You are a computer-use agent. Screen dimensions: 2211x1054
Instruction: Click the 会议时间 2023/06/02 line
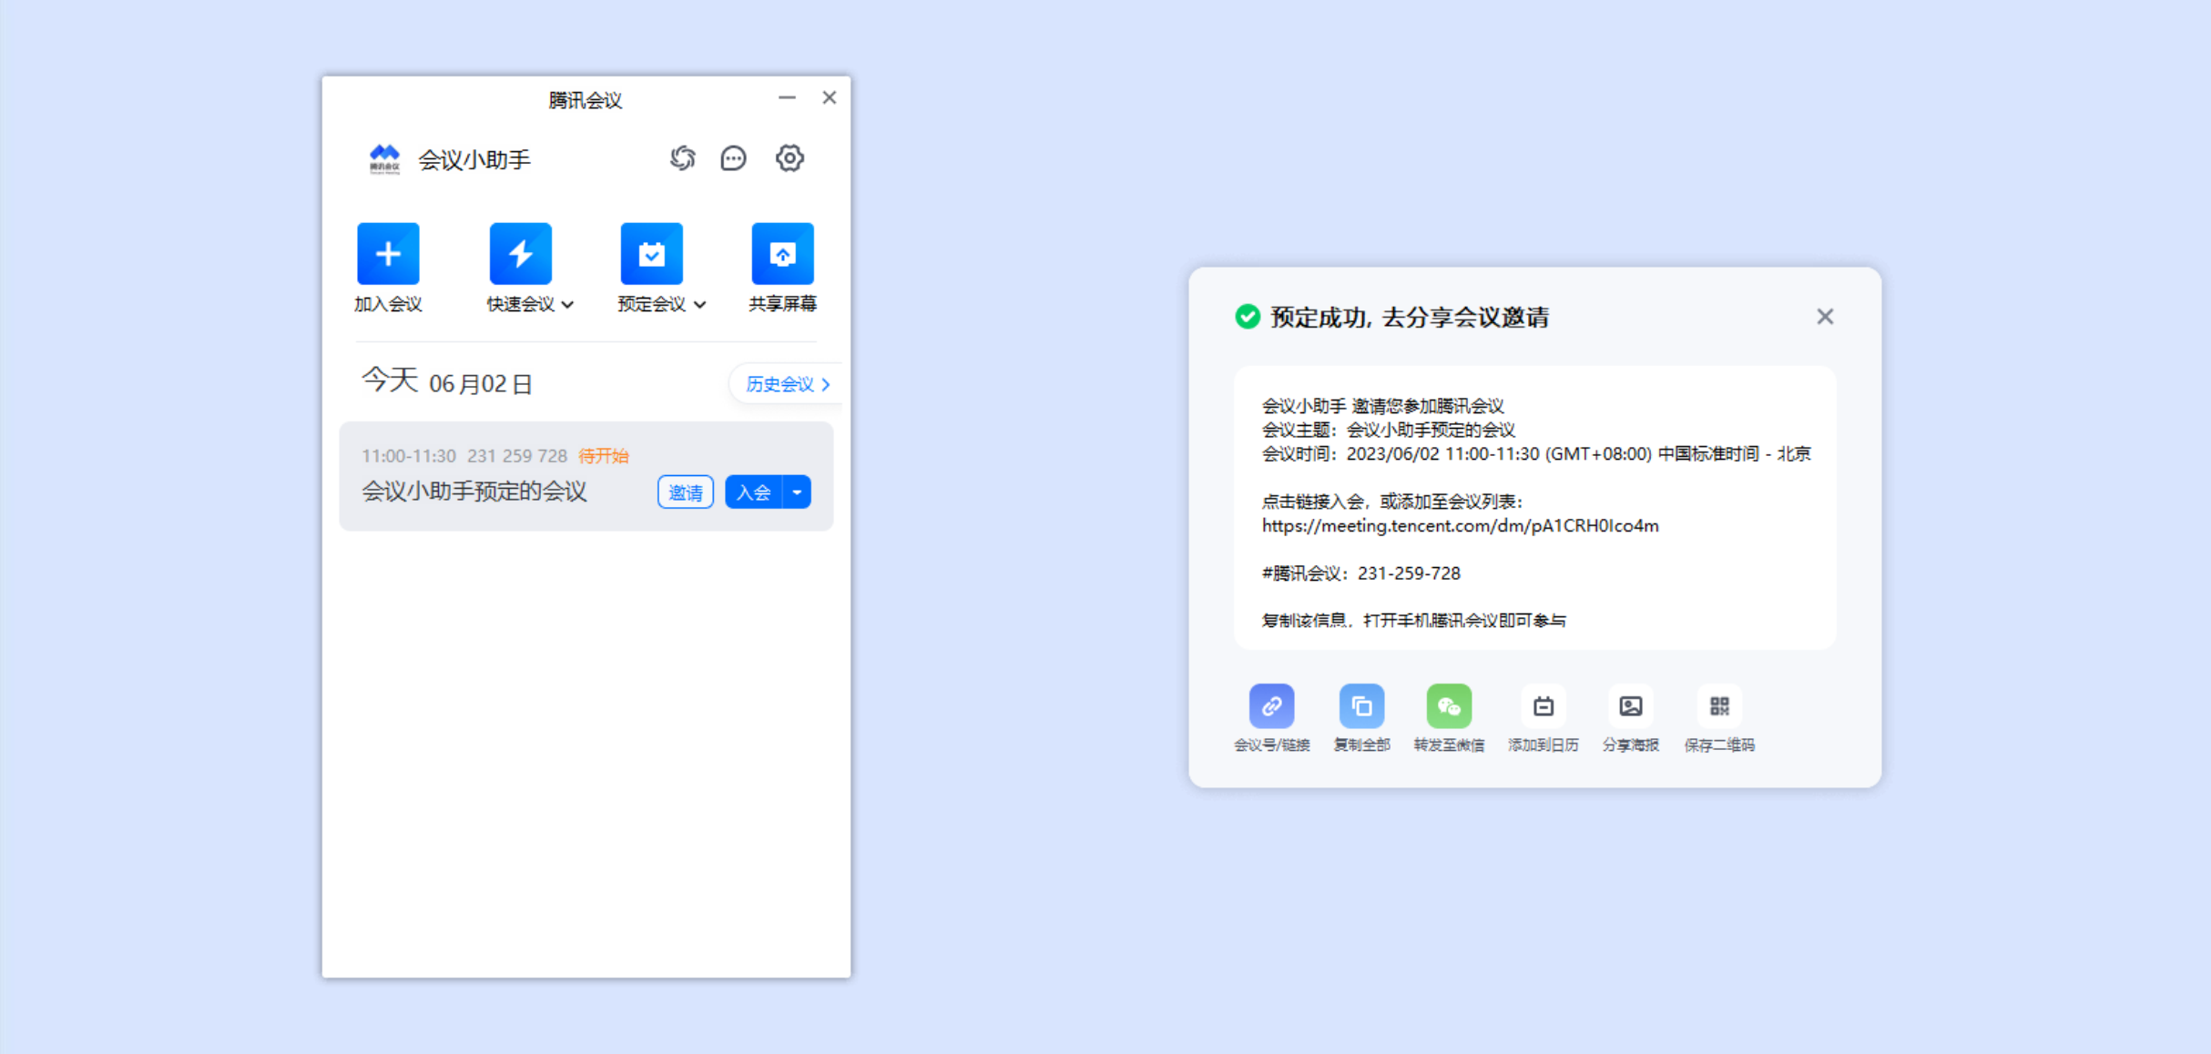click(x=1536, y=454)
